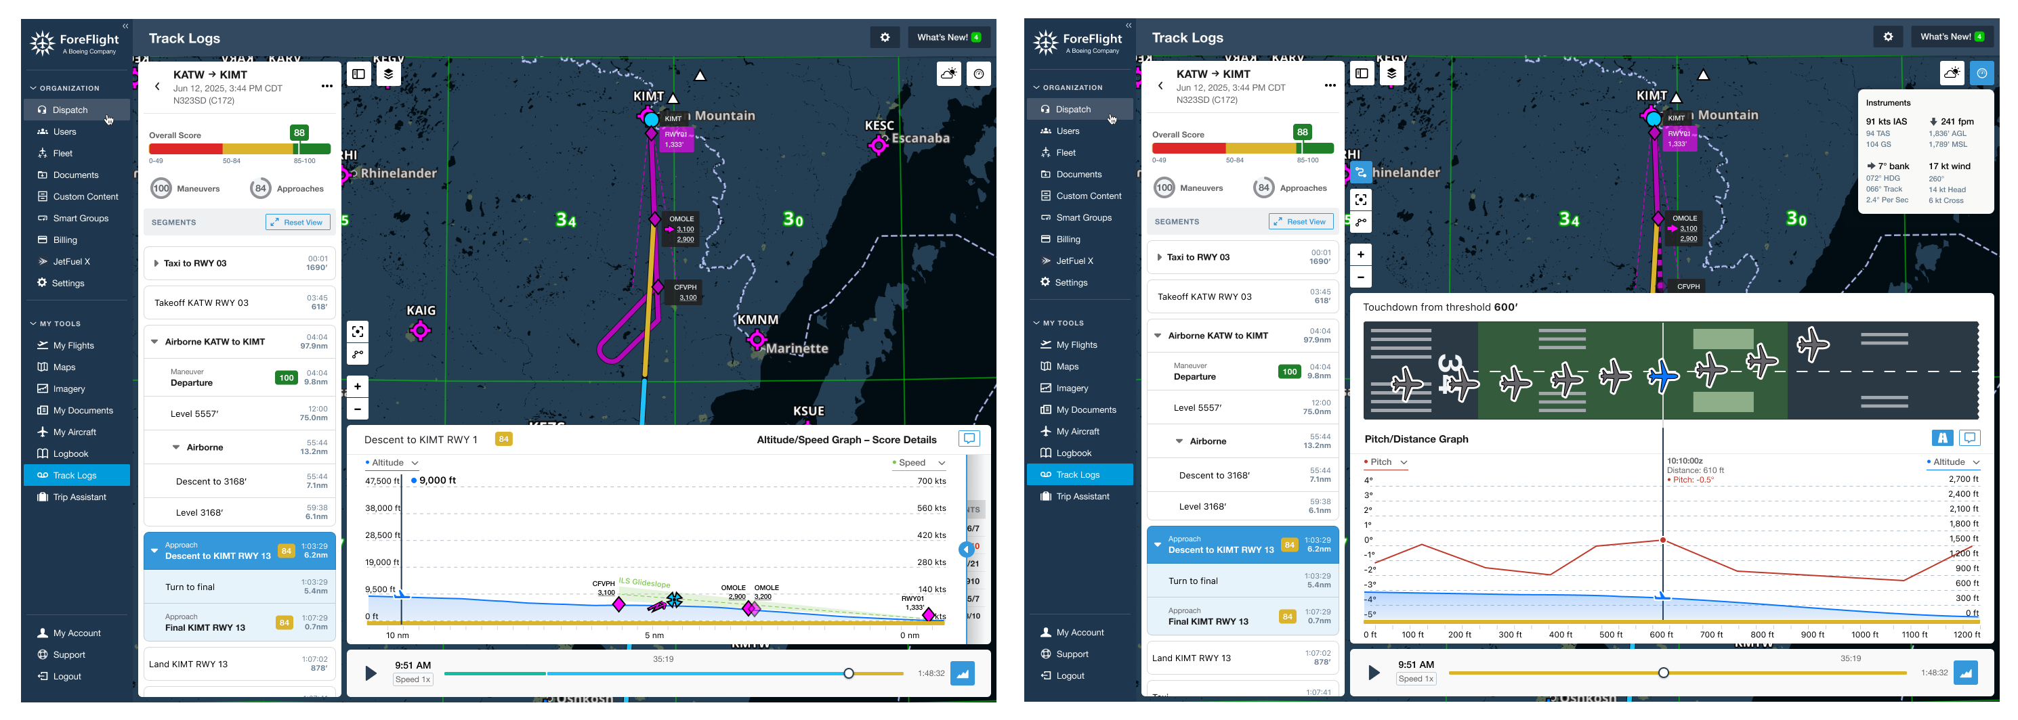Collapse ORGANIZATION section in left sidebar
This screenshot has height=720, width=2018.
65,89
